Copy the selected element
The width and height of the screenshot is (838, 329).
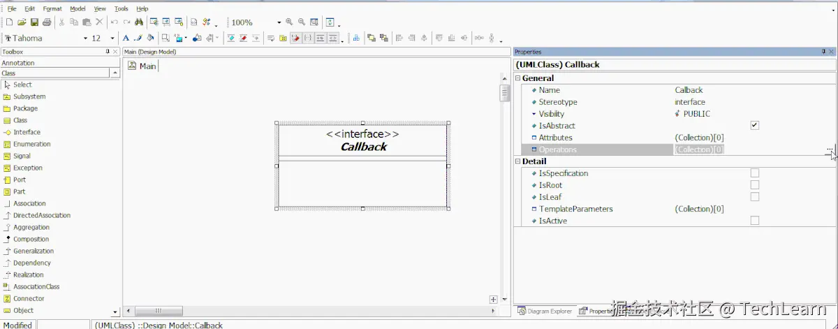tap(74, 22)
